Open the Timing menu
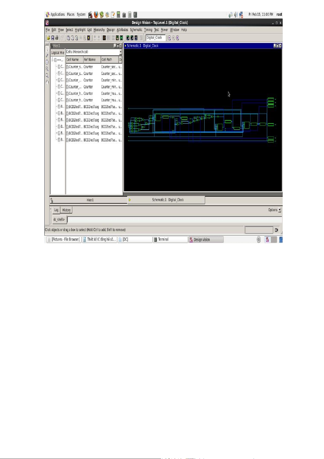This screenshot has width=324, height=459. (x=148, y=30)
